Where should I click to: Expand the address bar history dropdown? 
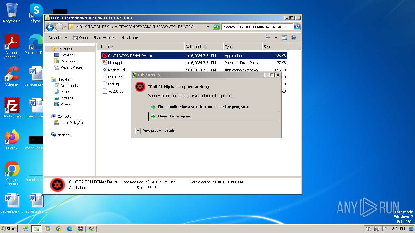[x=208, y=27]
